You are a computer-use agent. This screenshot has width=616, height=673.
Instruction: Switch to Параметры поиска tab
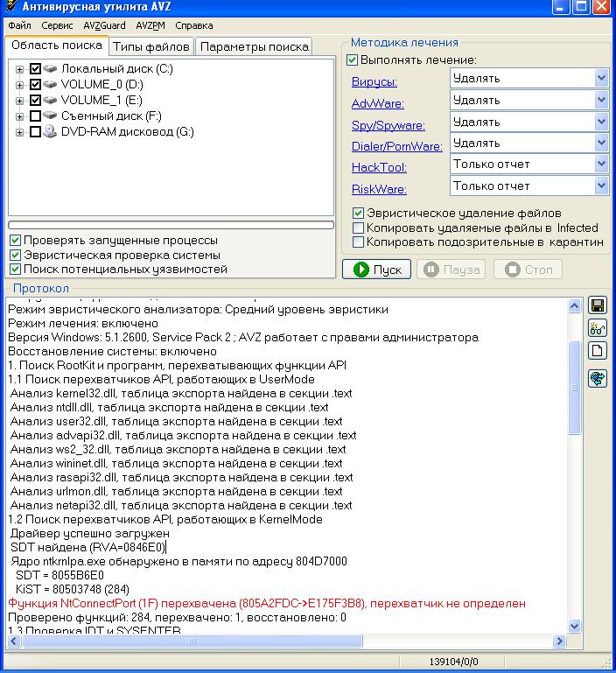tap(254, 46)
